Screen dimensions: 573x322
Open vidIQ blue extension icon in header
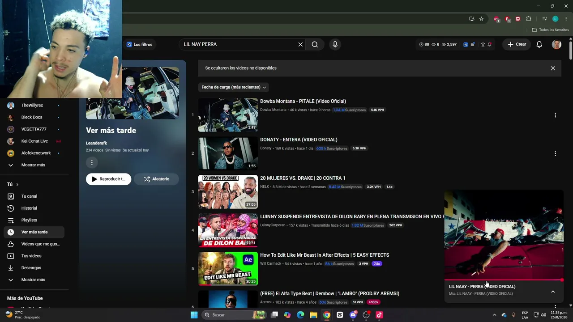[x=466, y=44]
